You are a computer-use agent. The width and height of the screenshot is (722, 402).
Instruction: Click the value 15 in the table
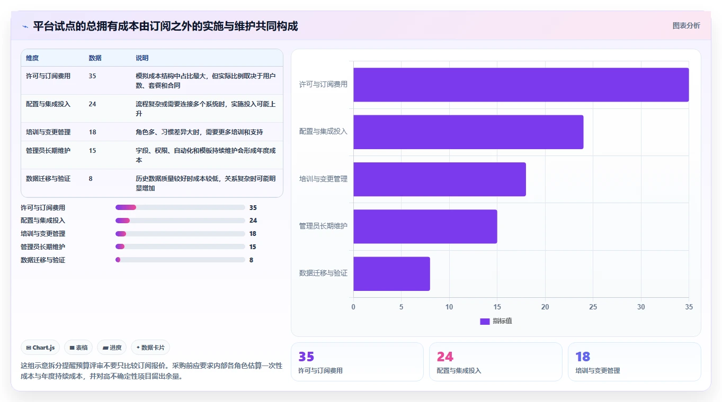point(93,151)
